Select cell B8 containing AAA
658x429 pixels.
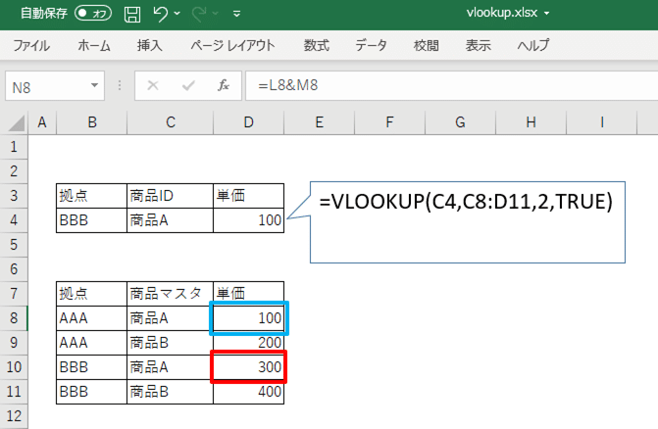[x=91, y=318]
